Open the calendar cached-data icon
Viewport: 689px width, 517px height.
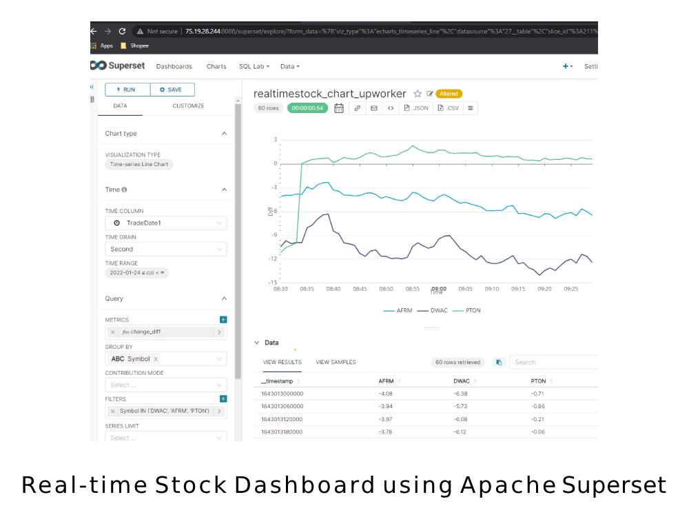[x=338, y=108]
